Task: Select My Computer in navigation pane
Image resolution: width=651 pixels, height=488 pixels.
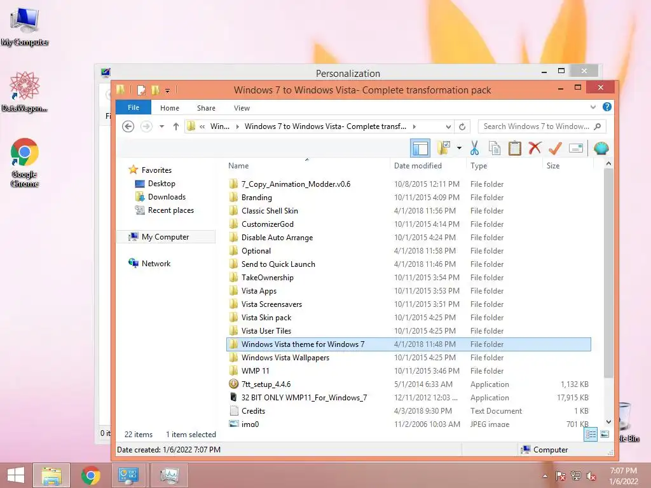Action: pos(165,236)
